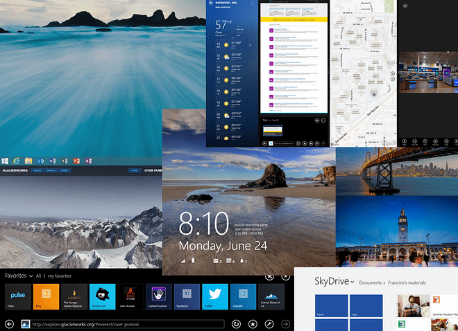Click the back arrow in photo viewer
This screenshot has width=458, height=331.
(405, 6)
